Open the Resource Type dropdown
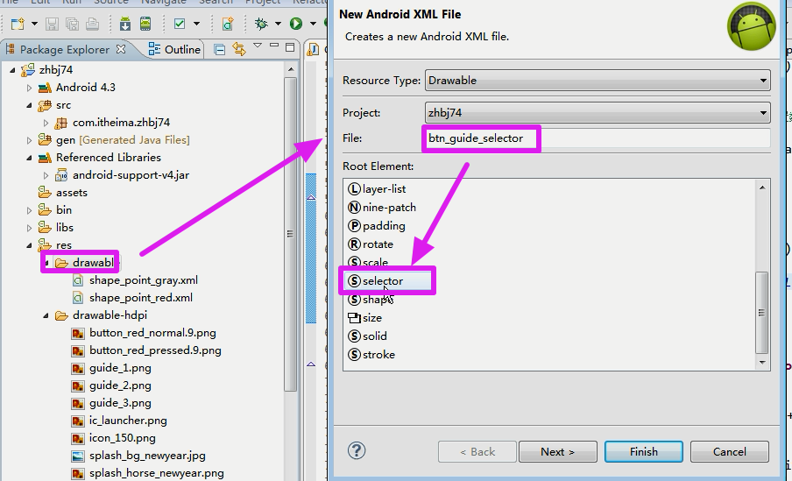This screenshot has height=481, width=792. click(x=598, y=81)
